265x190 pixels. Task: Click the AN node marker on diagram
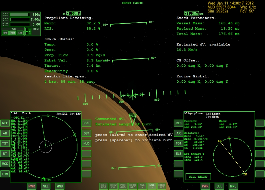click(x=220, y=141)
